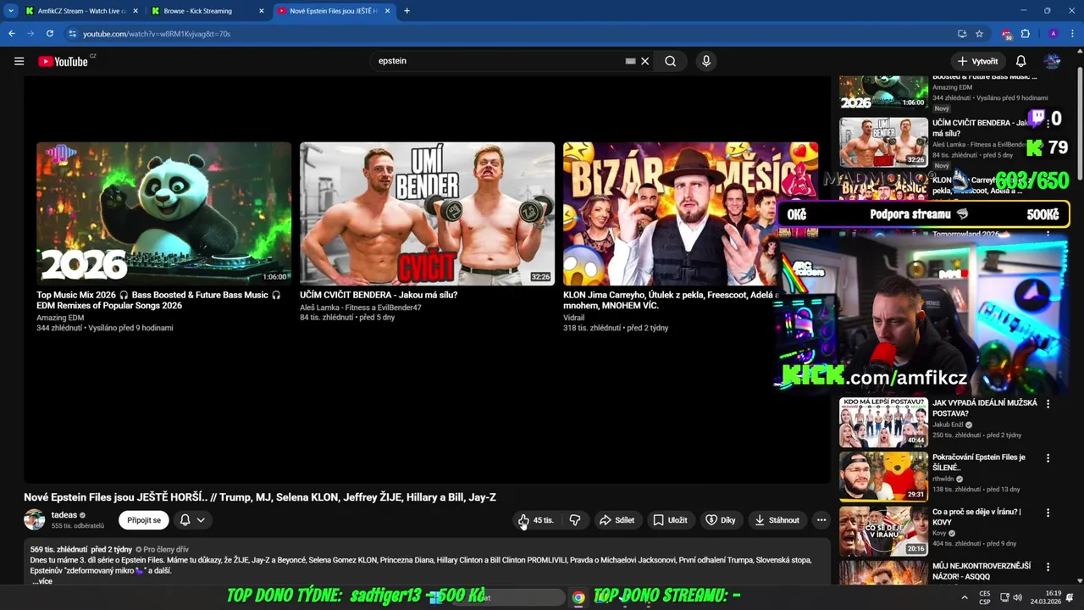Click the address bar URL youtube.com/watch
Image resolution: width=1084 pixels, height=610 pixels.
(157, 34)
